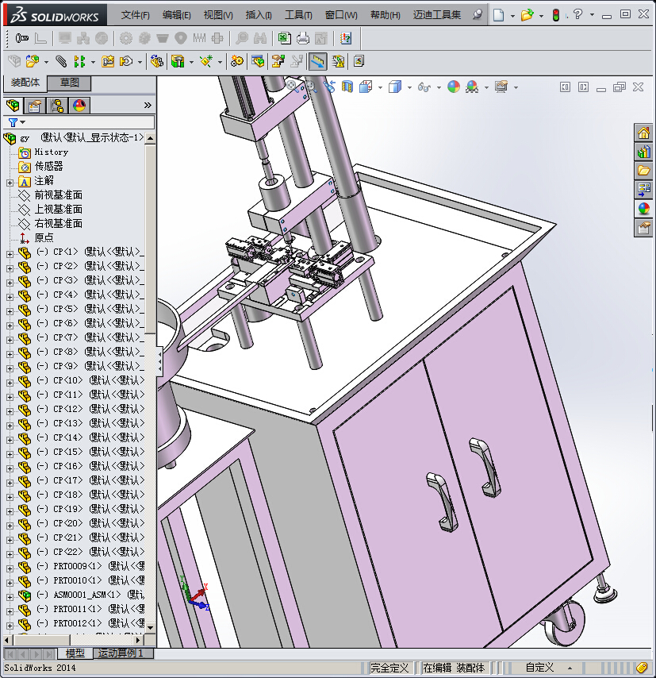The height and width of the screenshot is (678, 656).
Task: Click the 自定义 status bar button
Action: [x=539, y=668]
